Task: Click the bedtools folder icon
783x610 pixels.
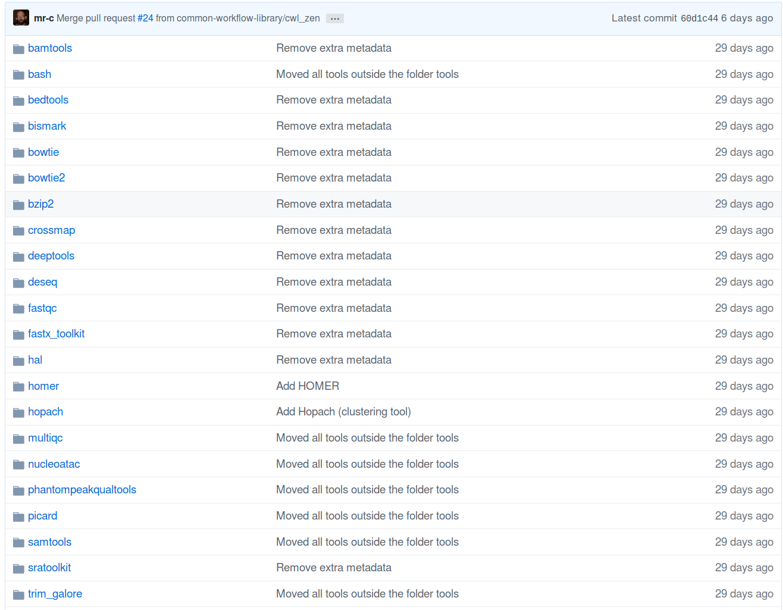Action: click(18, 101)
